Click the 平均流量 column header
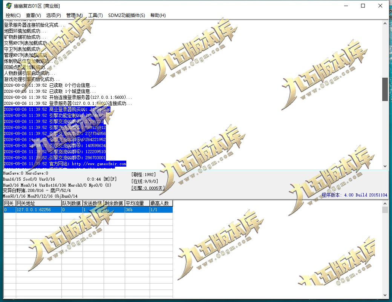The width and height of the screenshot is (392, 302). (x=137, y=203)
